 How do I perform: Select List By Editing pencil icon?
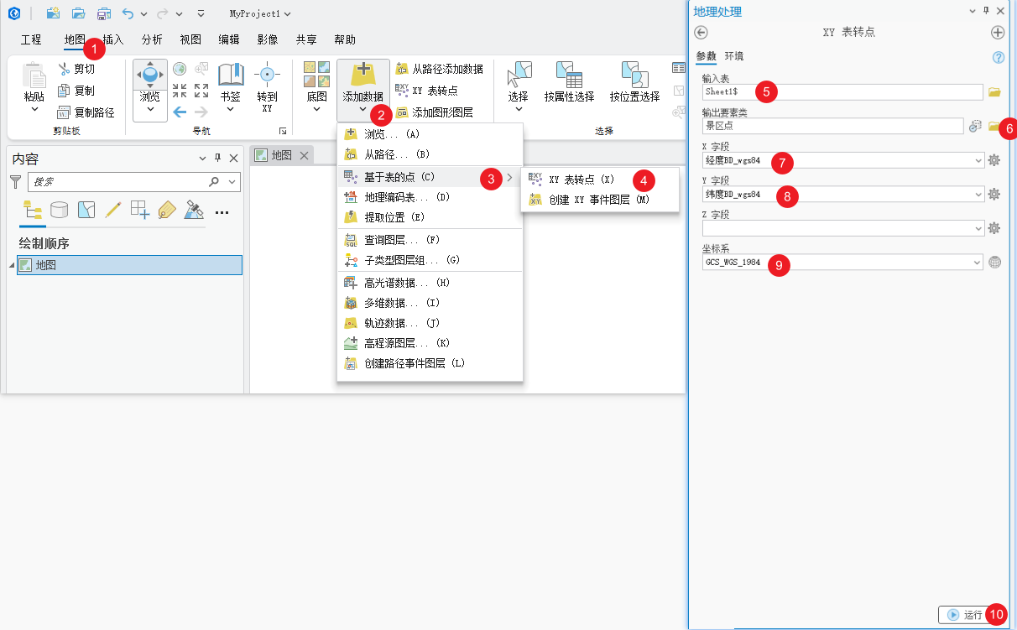click(113, 210)
